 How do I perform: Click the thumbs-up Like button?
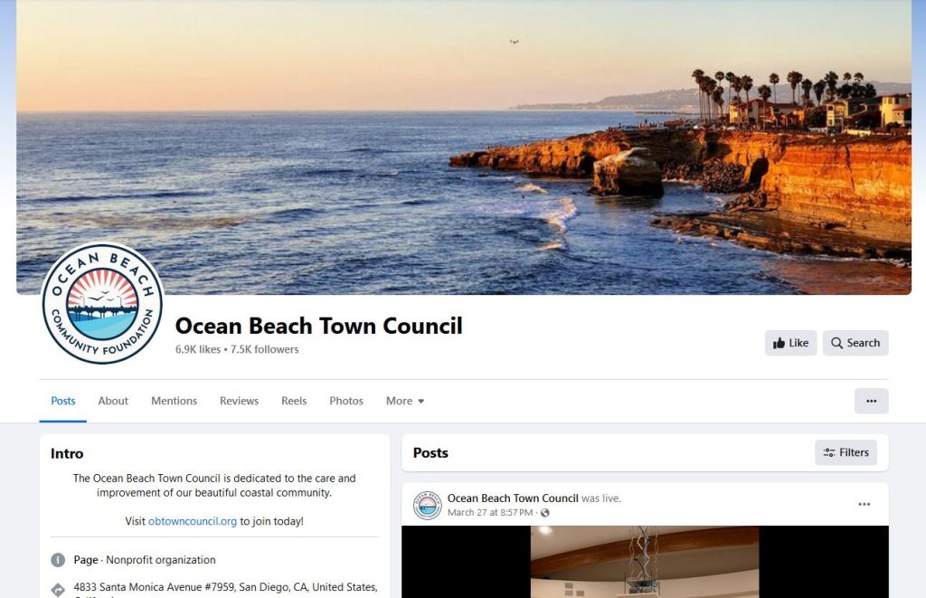click(790, 343)
